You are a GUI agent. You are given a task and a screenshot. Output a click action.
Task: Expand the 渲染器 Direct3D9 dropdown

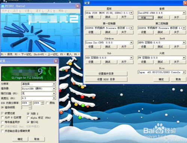[54, 89]
